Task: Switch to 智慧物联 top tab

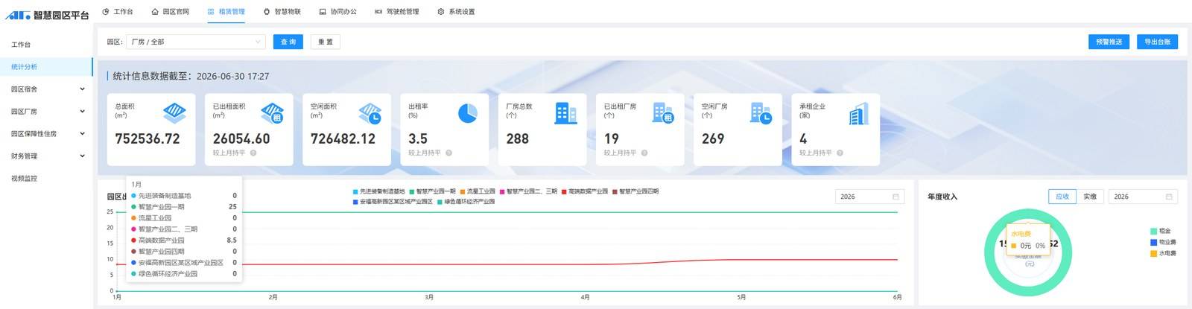Action: 282,11
